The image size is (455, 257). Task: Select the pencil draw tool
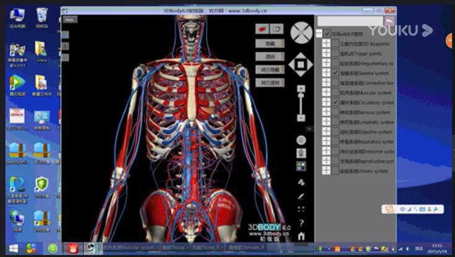301,196
